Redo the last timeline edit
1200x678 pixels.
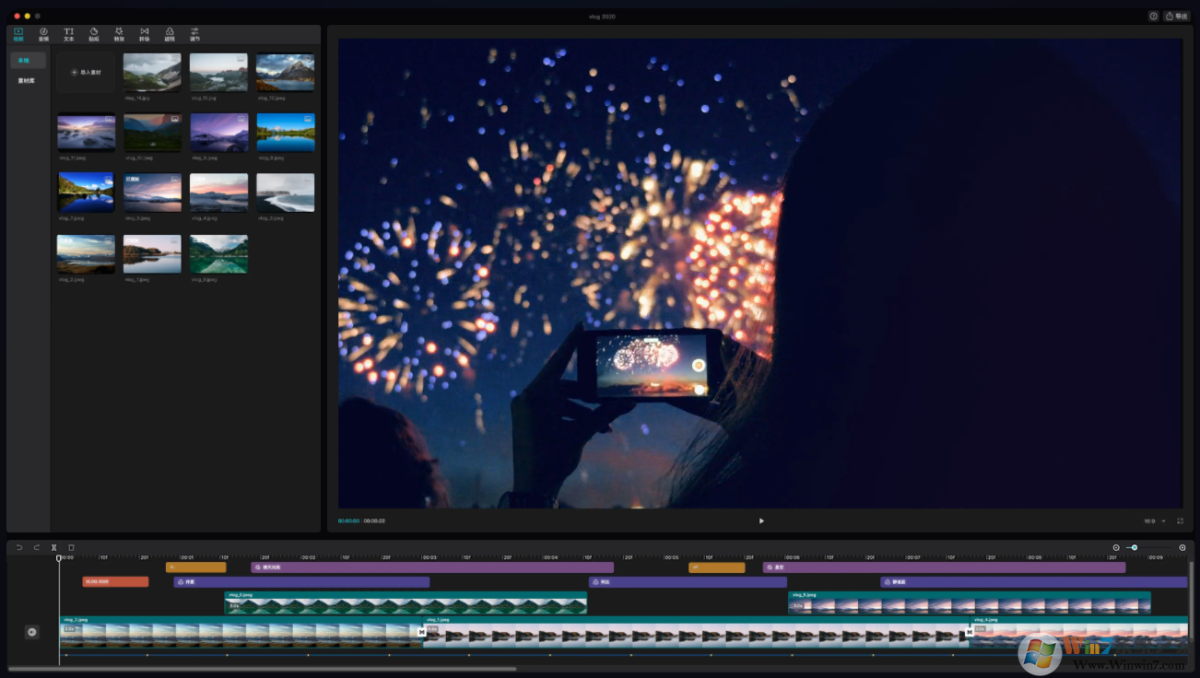point(37,547)
